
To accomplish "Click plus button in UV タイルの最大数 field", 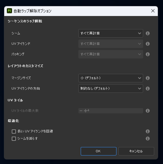I will point(86,111).
